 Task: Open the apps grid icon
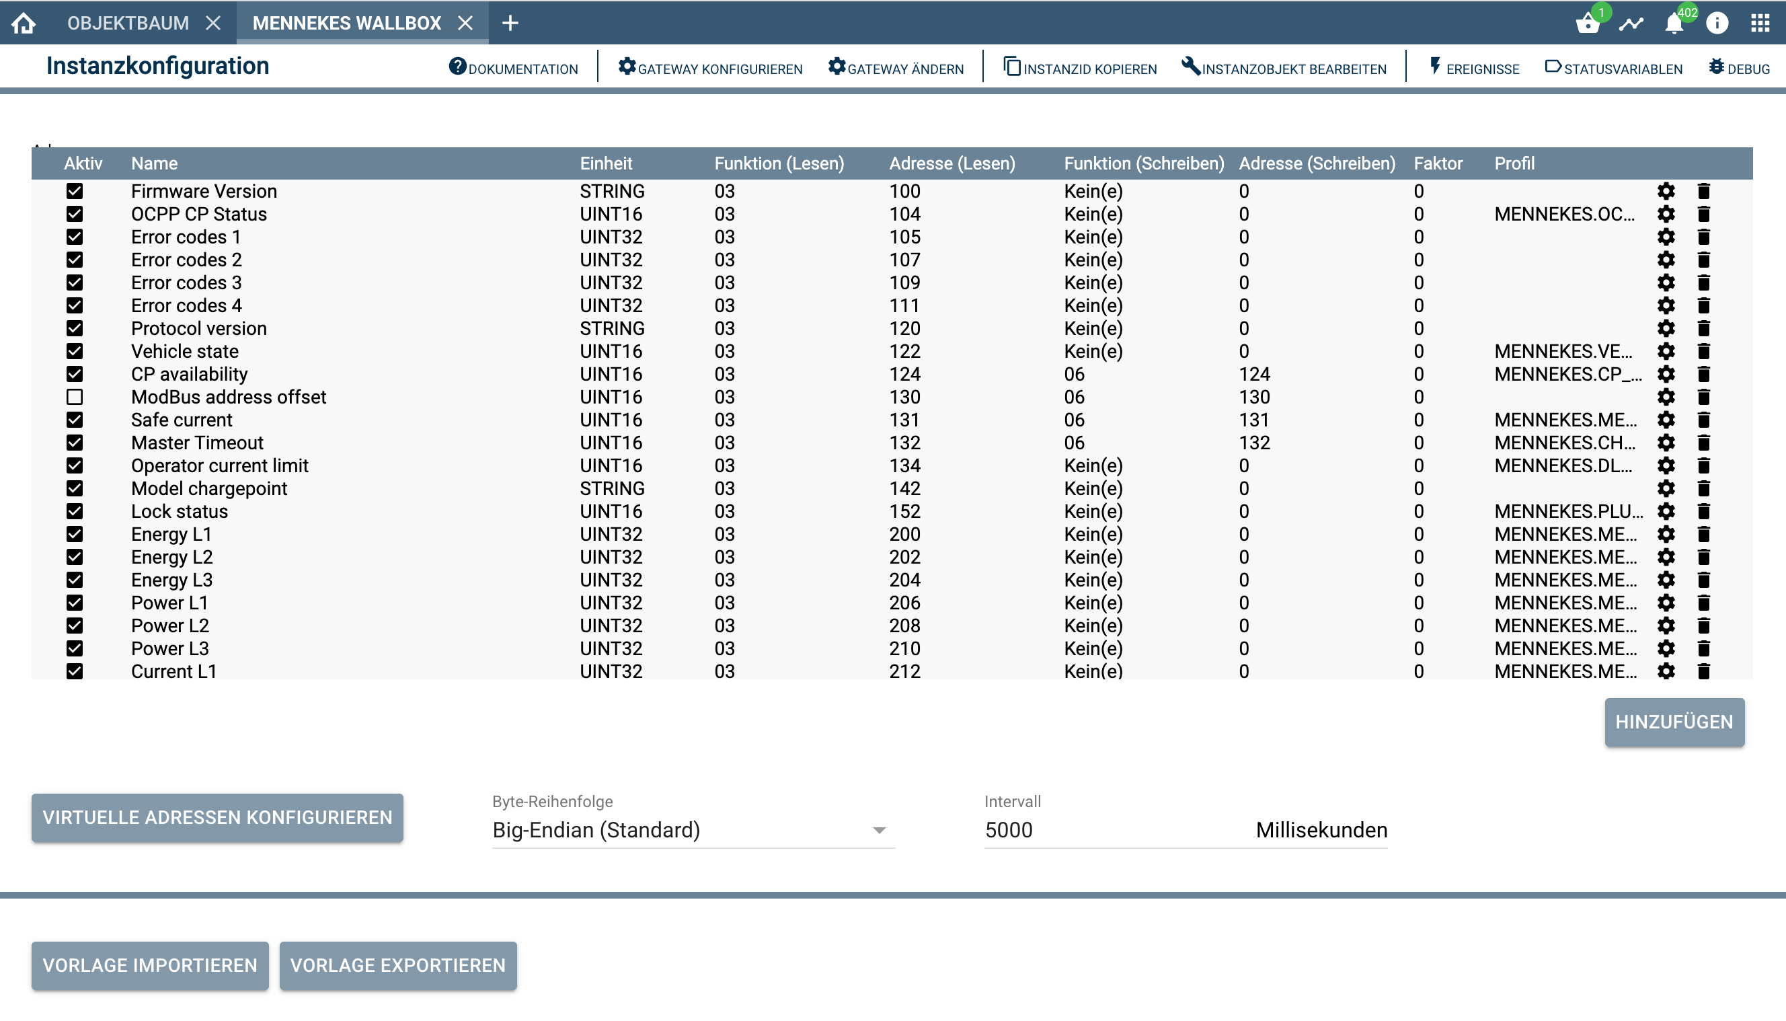pos(1760,23)
